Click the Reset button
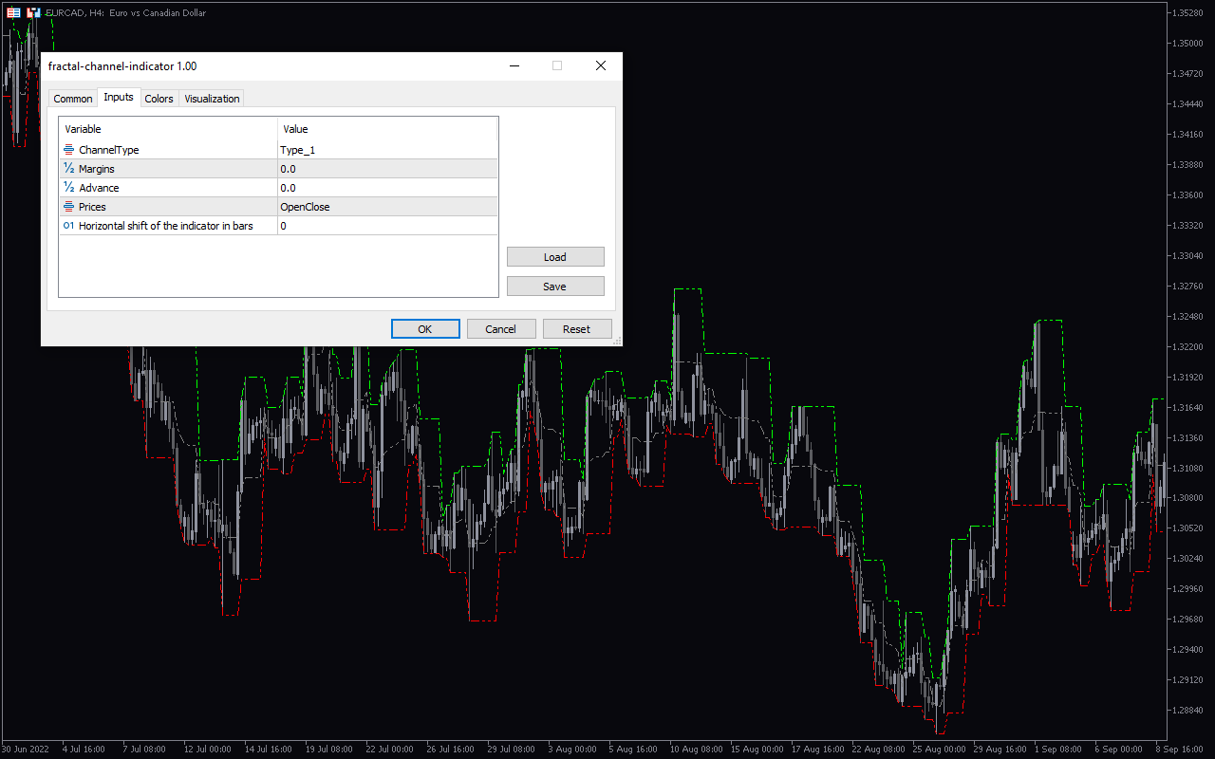1215x759 pixels. (577, 329)
